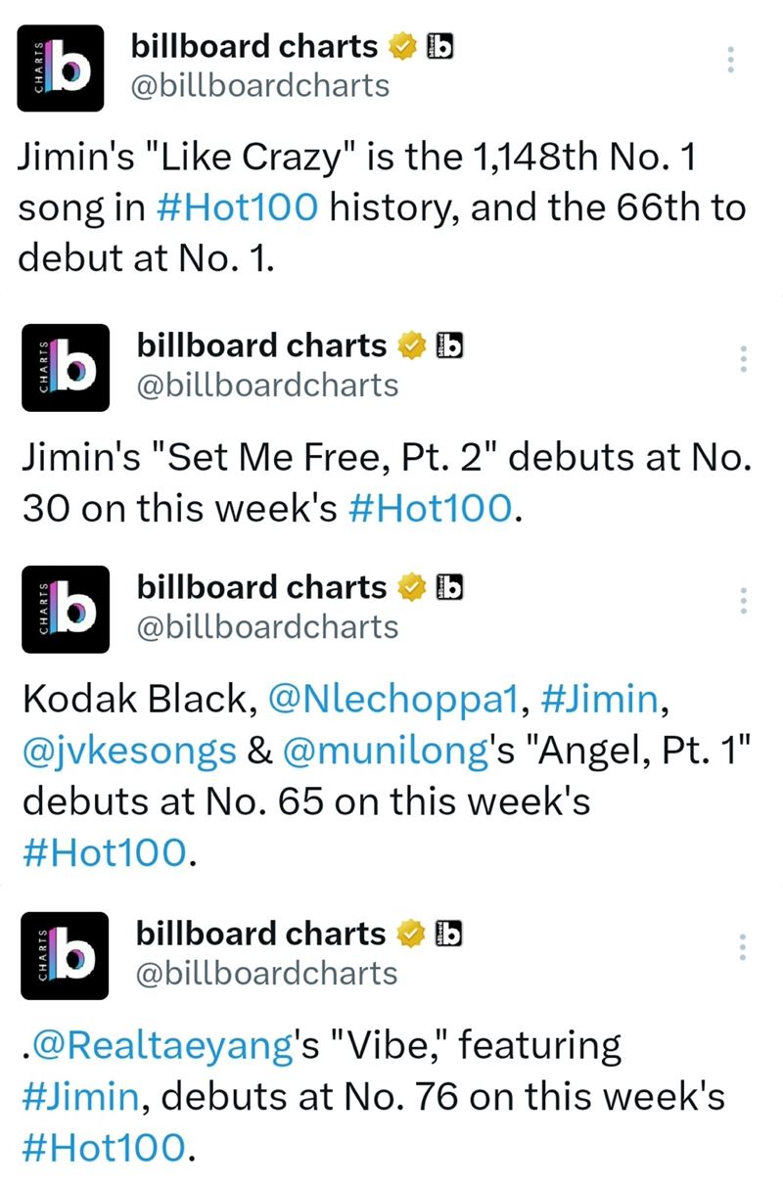Open three-dot menu on Angel Pt. 1 tweet
The image size is (783, 1187).
point(743,601)
